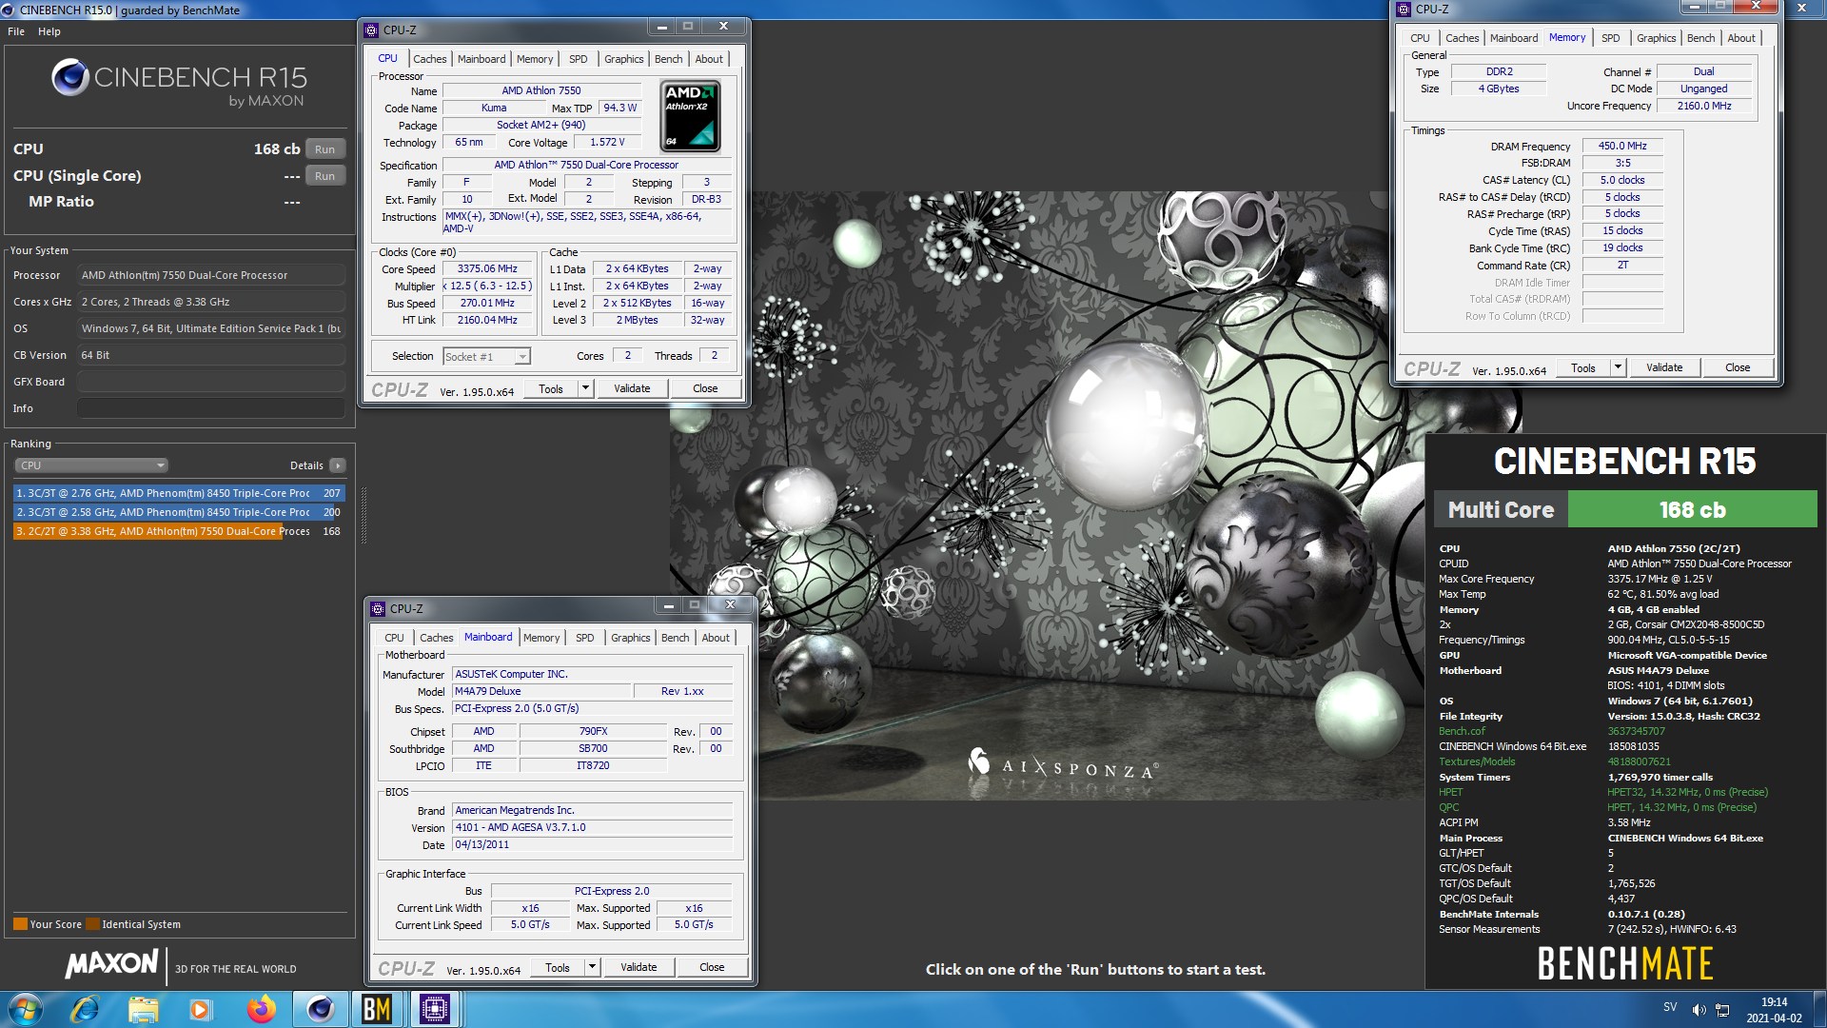The image size is (1827, 1028).
Task: Click the GFX Board info field
Action: pyautogui.click(x=210, y=382)
